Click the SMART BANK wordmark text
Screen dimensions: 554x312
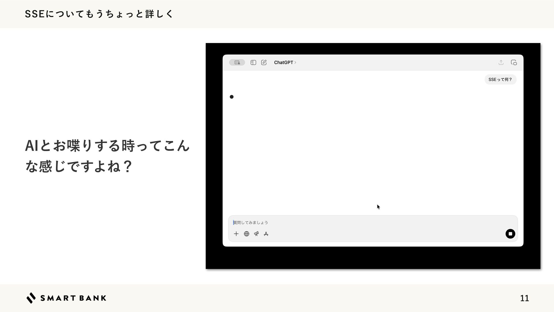73,298
